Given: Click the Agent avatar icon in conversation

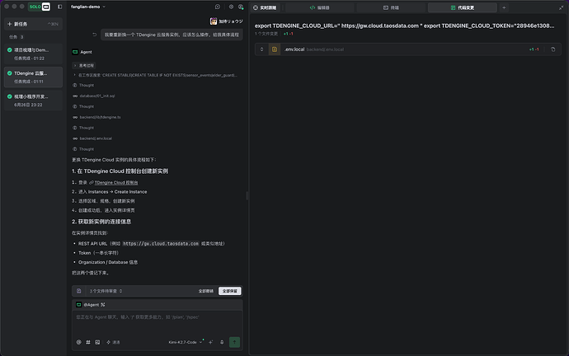Looking at the screenshot, I should (x=75, y=52).
